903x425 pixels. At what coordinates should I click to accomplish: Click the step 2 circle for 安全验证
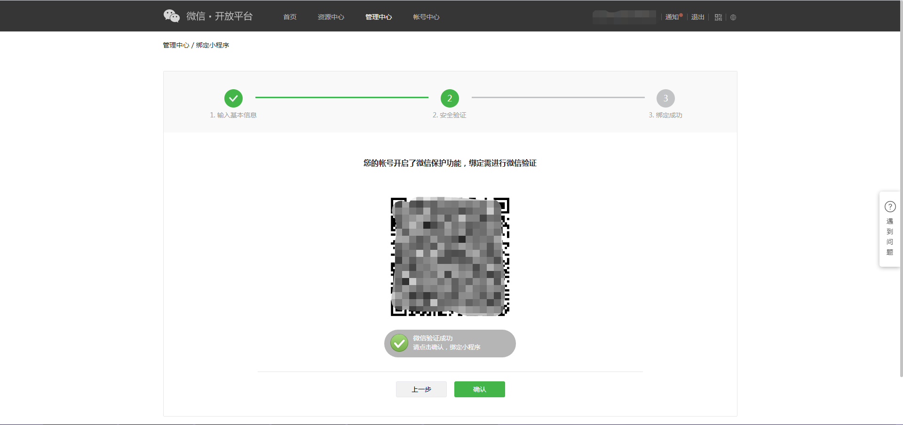pyautogui.click(x=450, y=98)
